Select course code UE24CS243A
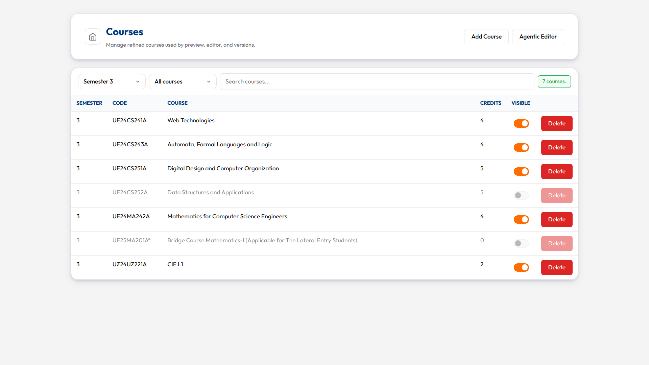This screenshot has height=365, width=649. [130, 144]
